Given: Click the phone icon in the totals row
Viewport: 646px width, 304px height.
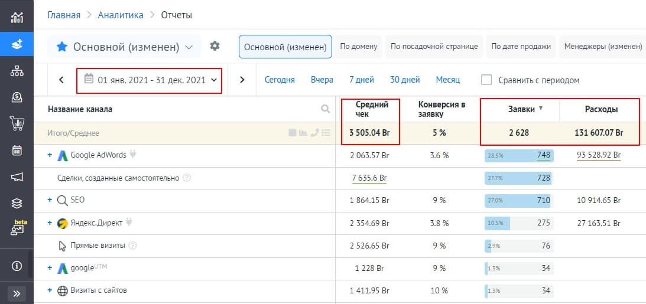Looking at the screenshot, I should [314, 133].
